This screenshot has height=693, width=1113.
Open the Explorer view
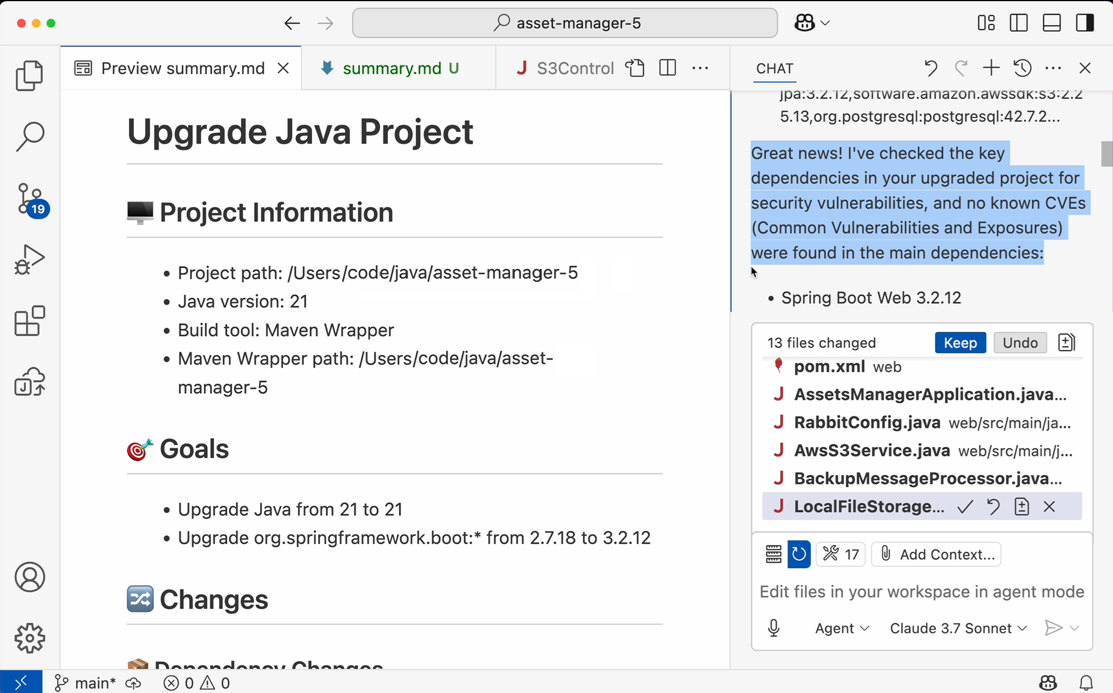[29, 75]
